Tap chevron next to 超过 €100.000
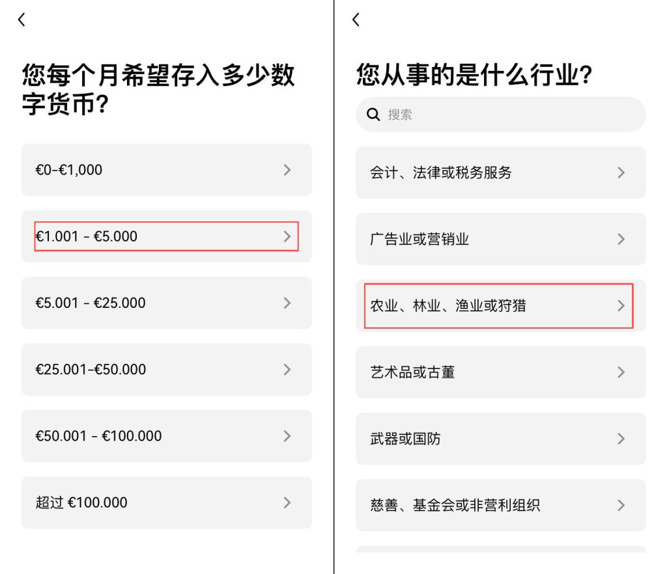The height and width of the screenshot is (574, 667). (x=287, y=502)
